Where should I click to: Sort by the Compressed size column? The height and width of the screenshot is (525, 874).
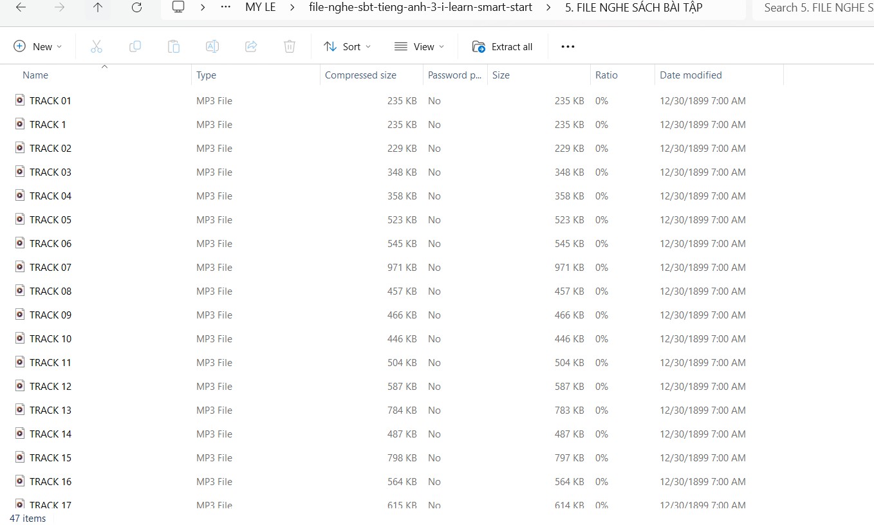coord(360,75)
